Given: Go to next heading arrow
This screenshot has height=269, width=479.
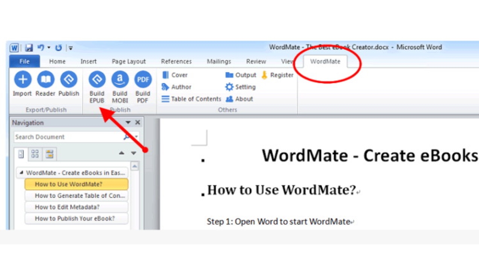Looking at the screenshot, I should click(134, 153).
